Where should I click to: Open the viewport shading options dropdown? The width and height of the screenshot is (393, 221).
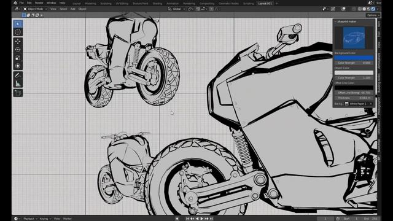pos(378,9)
